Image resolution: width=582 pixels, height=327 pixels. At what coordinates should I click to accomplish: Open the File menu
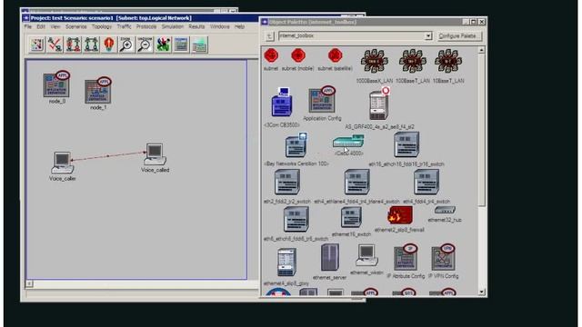point(28,26)
